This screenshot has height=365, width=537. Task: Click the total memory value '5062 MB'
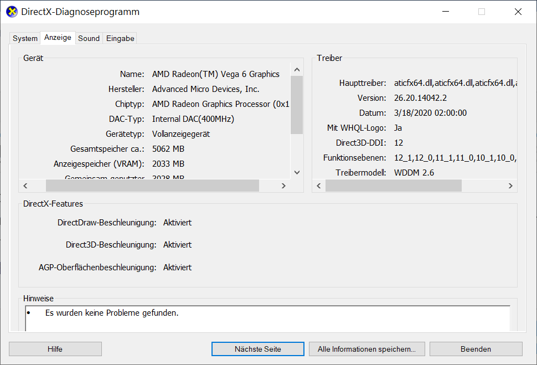tap(168, 149)
